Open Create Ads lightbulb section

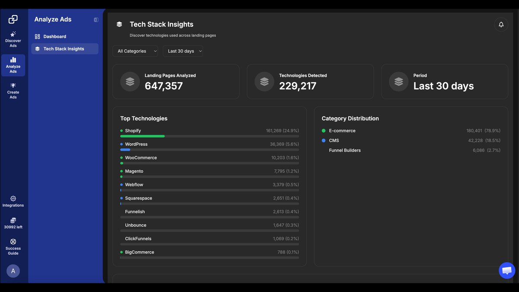(13, 91)
